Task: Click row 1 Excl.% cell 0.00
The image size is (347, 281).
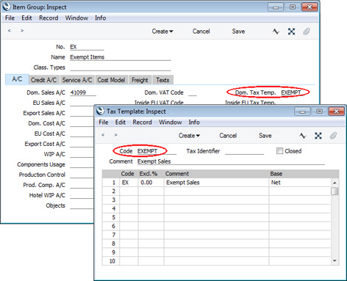Action: (151, 183)
